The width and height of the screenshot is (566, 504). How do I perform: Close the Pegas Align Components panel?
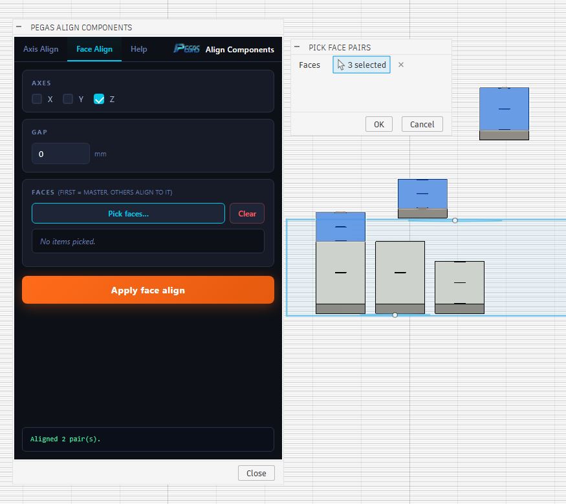point(256,473)
